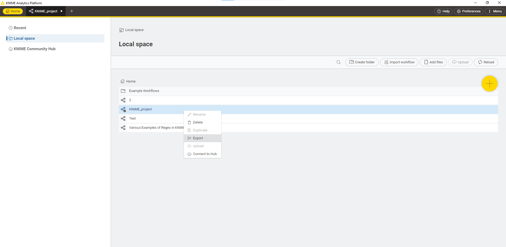Click the KNIME_project tab workflow icon

[31, 11]
